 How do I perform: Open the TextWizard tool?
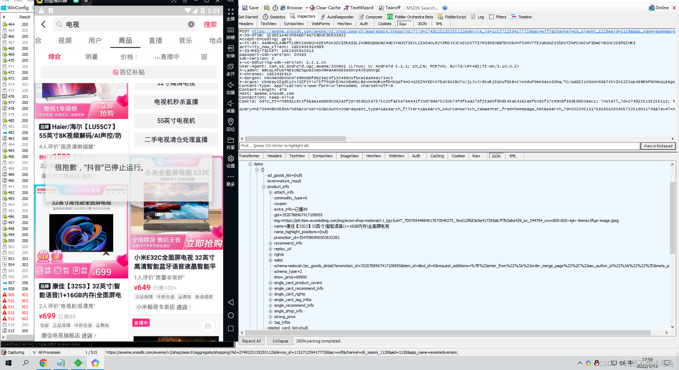[x=358, y=7]
